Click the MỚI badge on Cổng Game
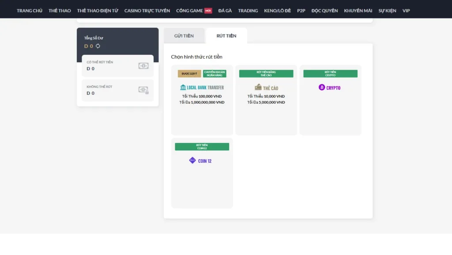This screenshot has width=452, height=255. pyautogui.click(x=208, y=11)
